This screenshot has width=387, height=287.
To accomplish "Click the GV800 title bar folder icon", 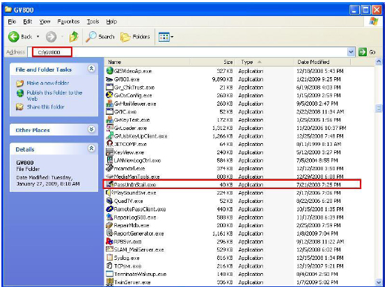I will (x=8, y=10).
